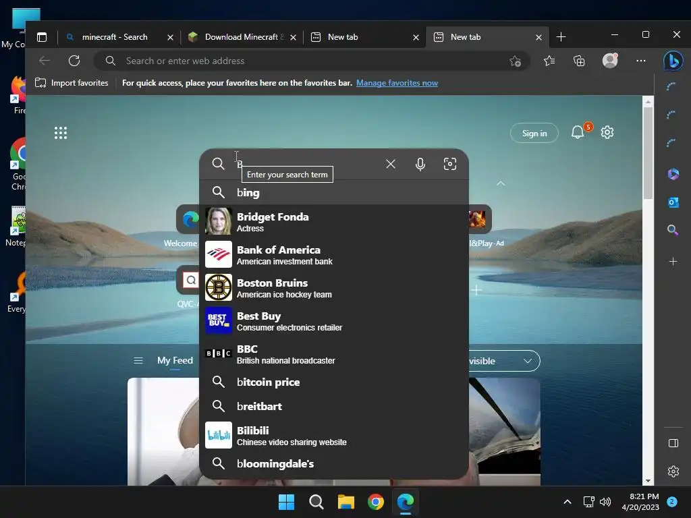691x518 pixels.
Task: Open the tab actions menu icon
Action: point(42,37)
